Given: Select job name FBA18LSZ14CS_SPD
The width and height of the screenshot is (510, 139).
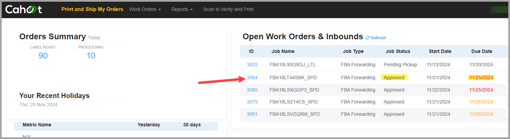Looking at the screenshot, I should (x=293, y=102).
